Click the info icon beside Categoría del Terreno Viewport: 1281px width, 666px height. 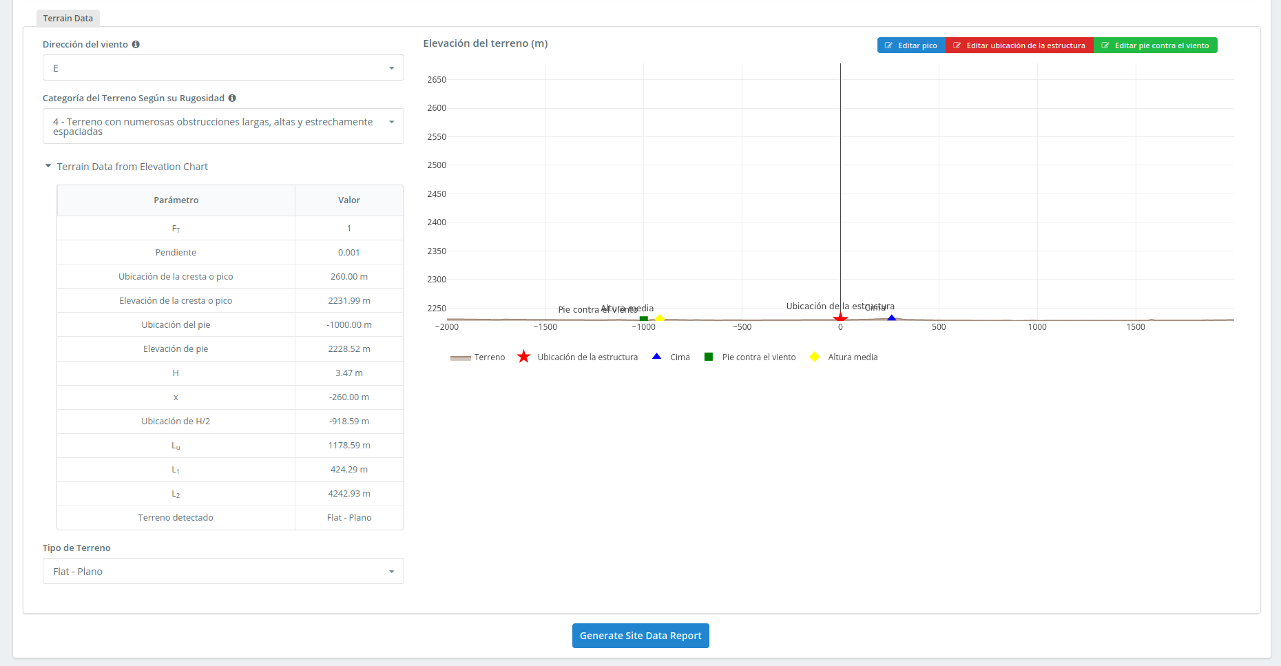232,98
